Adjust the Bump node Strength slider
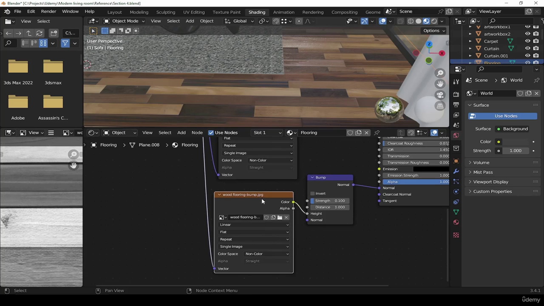 coord(331,201)
